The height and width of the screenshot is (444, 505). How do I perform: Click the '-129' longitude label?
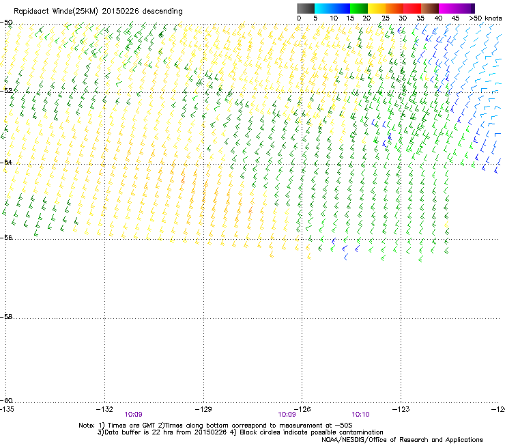[203, 409]
